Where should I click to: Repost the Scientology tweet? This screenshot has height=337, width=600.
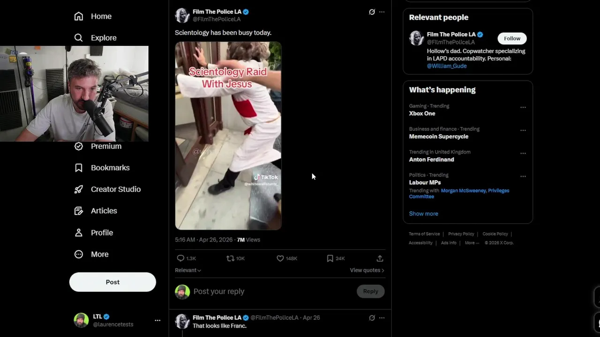(x=230, y=258)
